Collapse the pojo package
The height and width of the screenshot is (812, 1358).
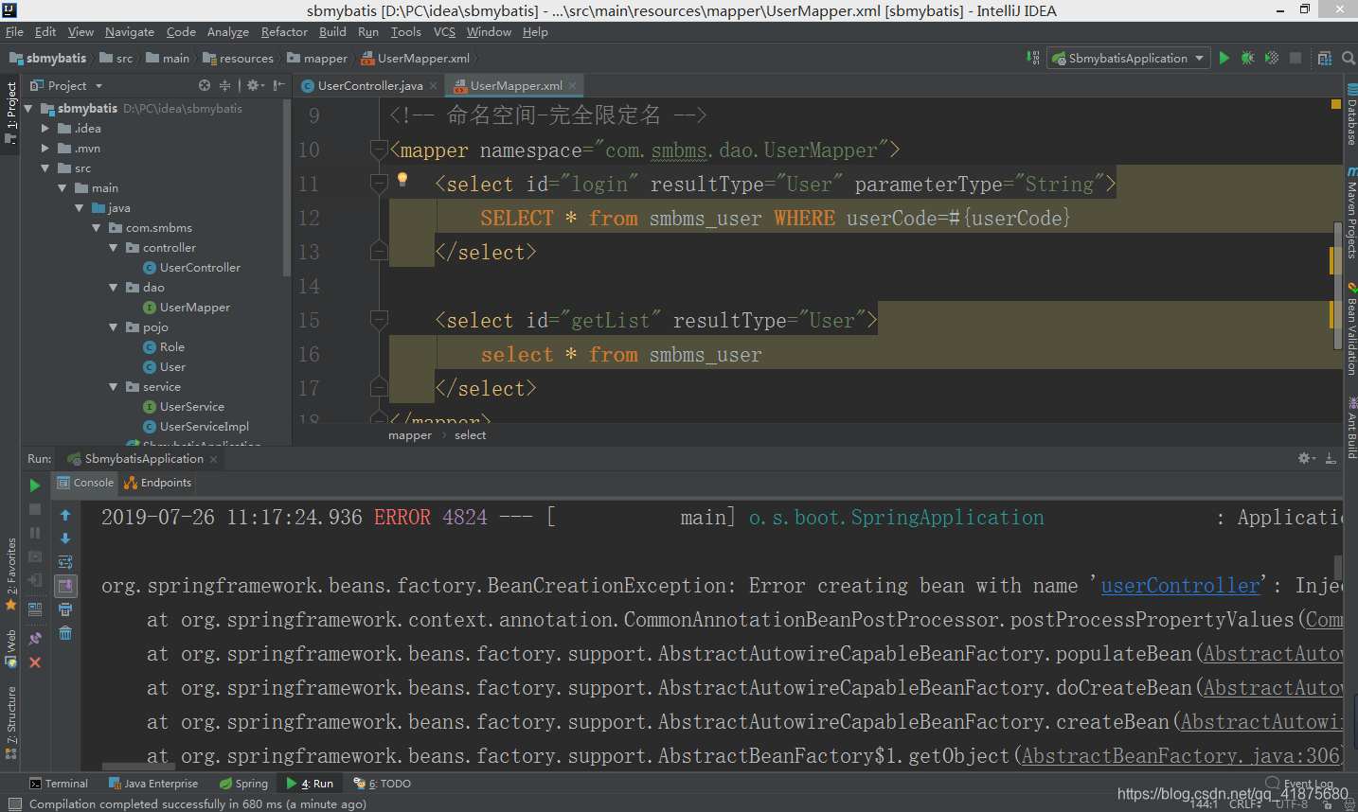pyautogui.click(x=114, y=327)
